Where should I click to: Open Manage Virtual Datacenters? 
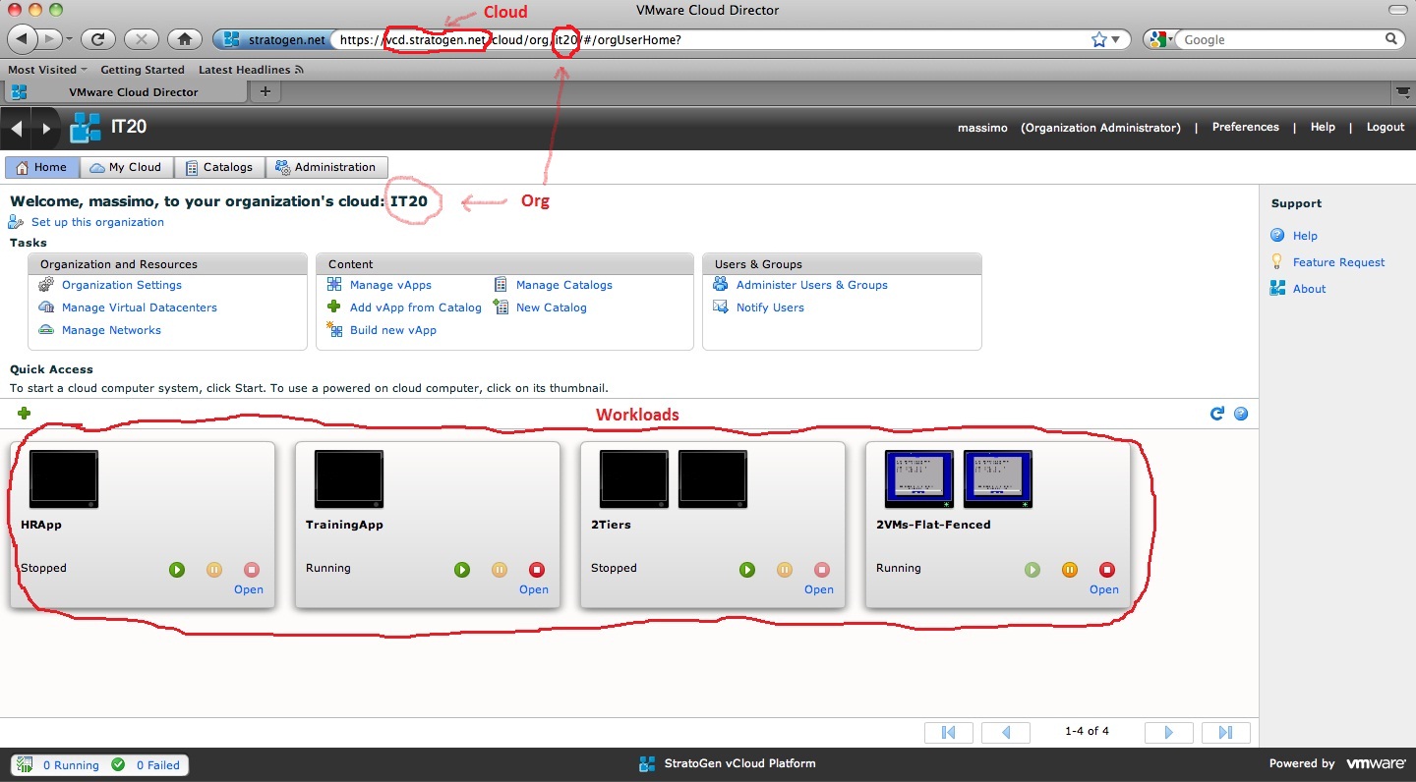tap(140, 307)
